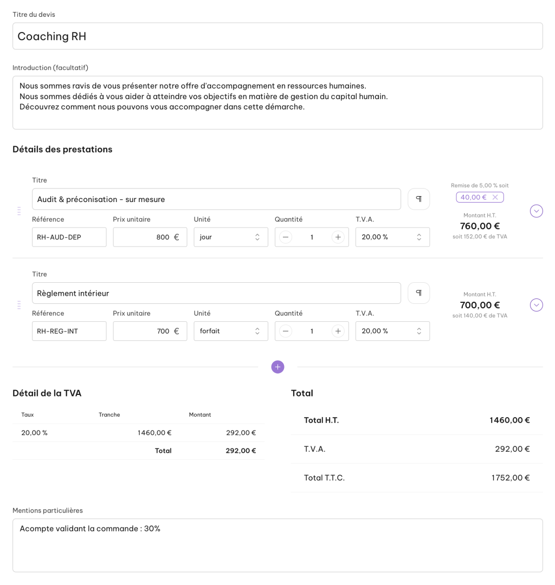Open the 'forfait' unit dropdown
Screen dimensions: 555x585
(x=231, y=331)
